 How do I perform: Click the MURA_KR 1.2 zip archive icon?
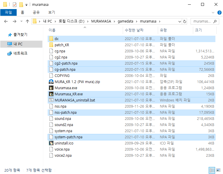(51, 82)
